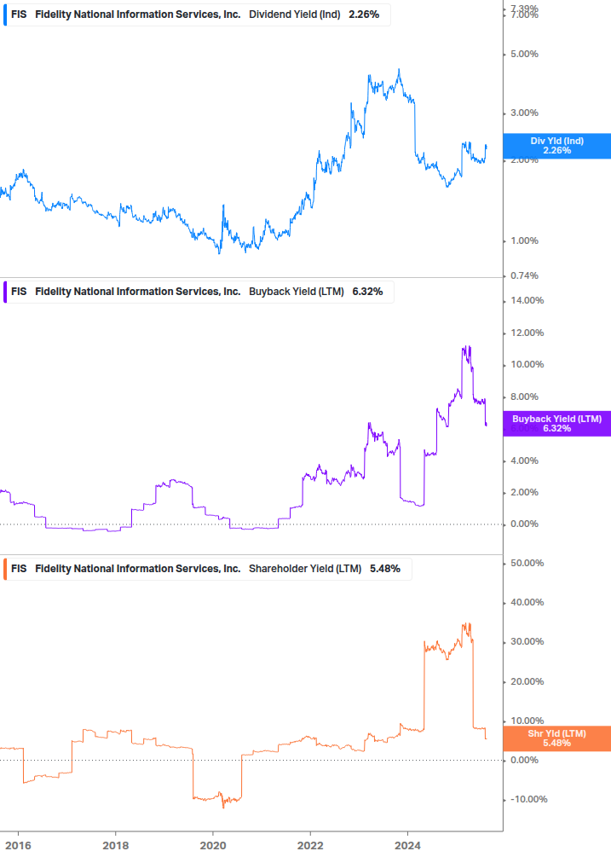Click the 2016 label on the time axis
Viewport: 611px width, 857px height.
tap(18, 846)
